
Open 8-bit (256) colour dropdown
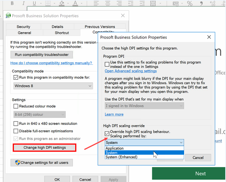click(x=40, y=115)
